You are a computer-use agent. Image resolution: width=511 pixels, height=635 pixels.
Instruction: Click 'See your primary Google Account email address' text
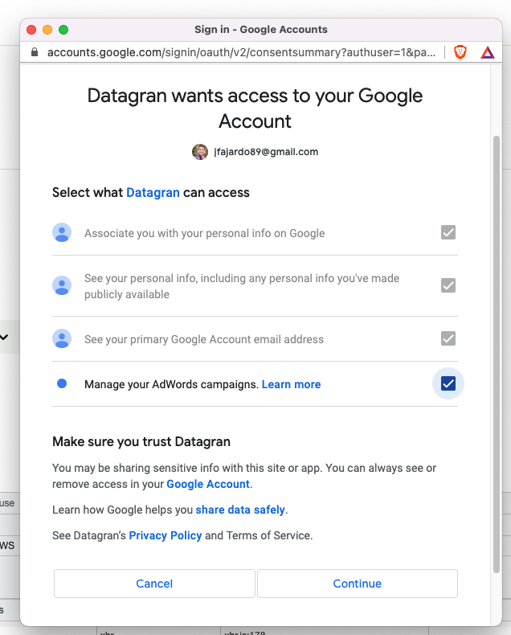pyautogui.click(x=204, y=339)
